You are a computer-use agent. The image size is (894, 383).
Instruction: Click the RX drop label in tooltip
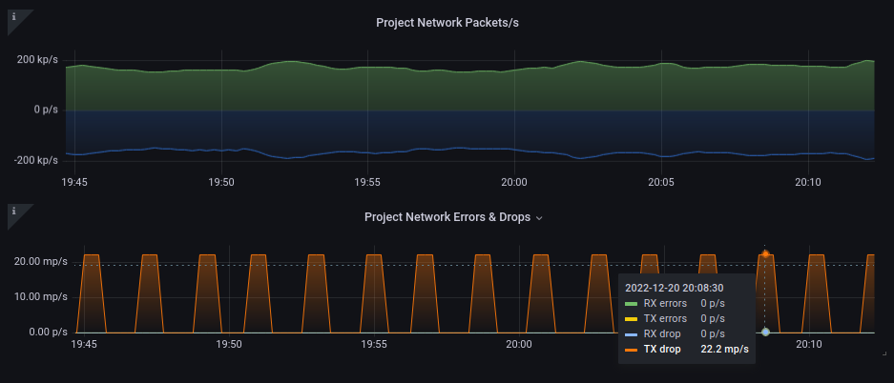(662, 334)
